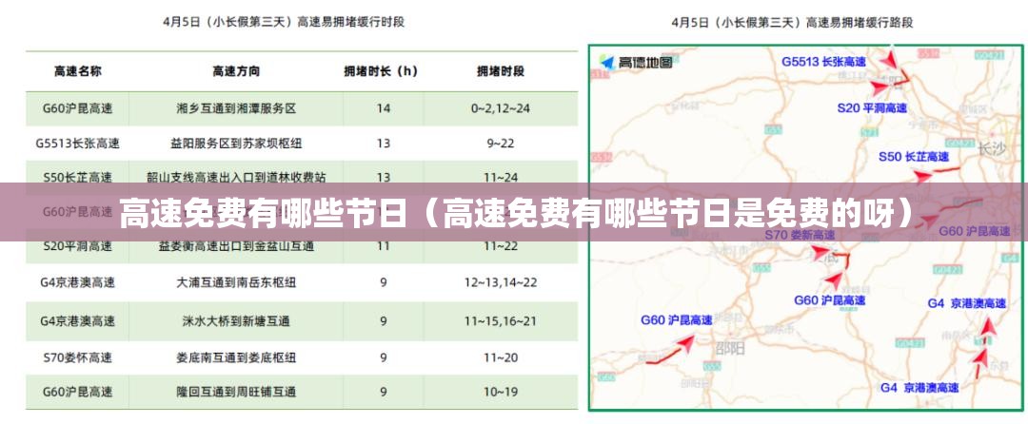The image size is (1028, 424).
Task: Click the 益娄衡高速出口到金盆山互通 cell
Action: coord(236,246)
